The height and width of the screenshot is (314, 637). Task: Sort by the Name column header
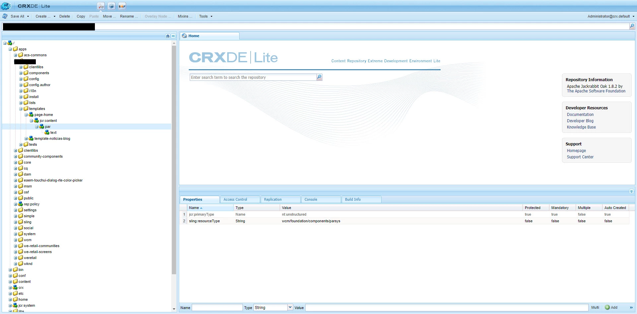210,208
